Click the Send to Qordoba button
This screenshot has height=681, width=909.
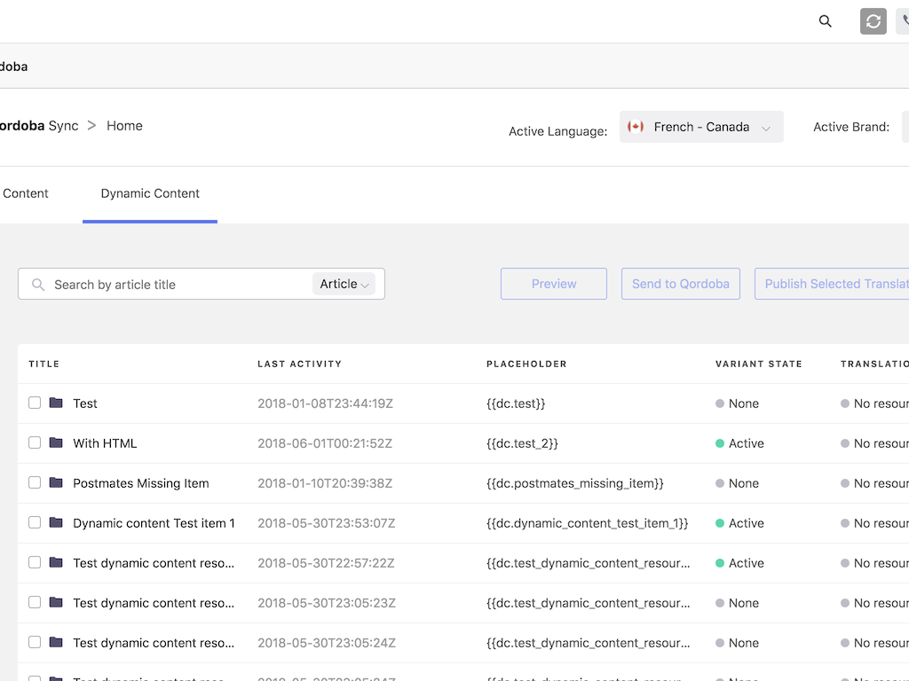[680, 284]
